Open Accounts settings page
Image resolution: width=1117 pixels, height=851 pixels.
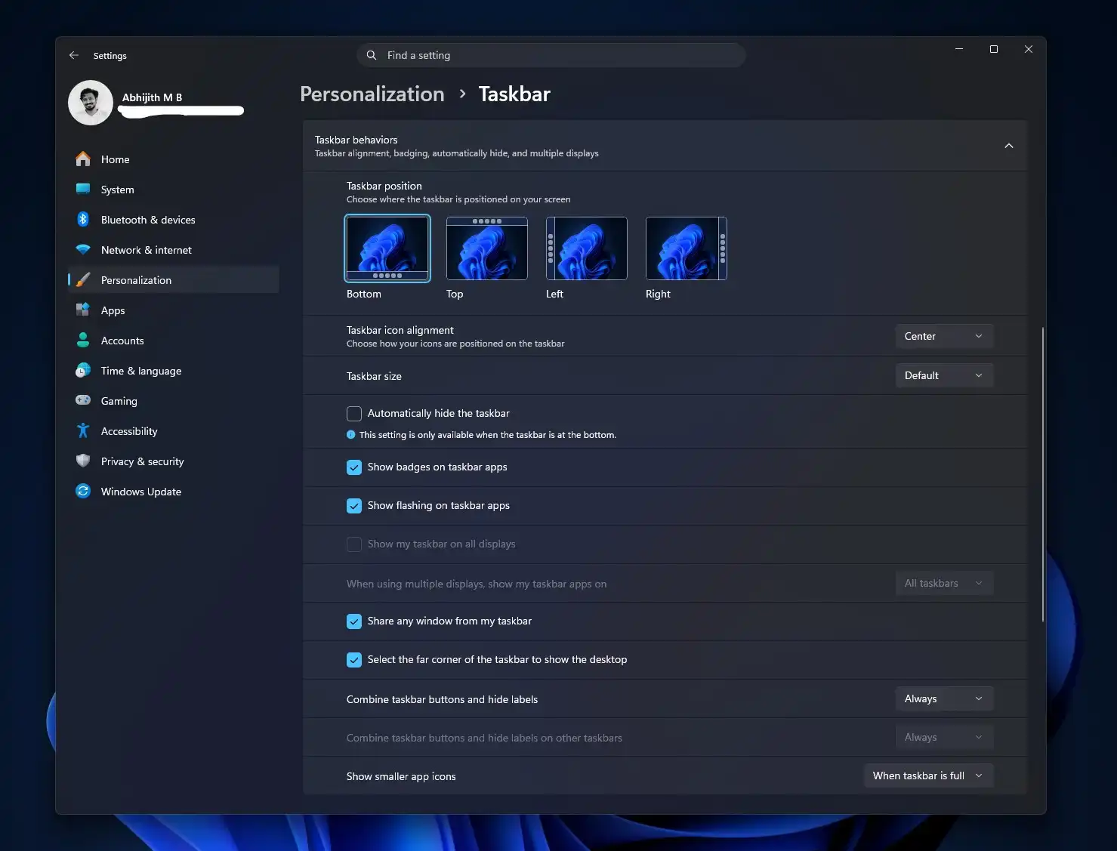click(x=174, y=341)
